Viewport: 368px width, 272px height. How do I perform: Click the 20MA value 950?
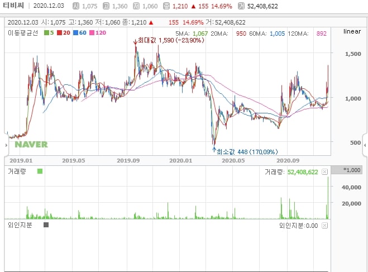(241, 34)
